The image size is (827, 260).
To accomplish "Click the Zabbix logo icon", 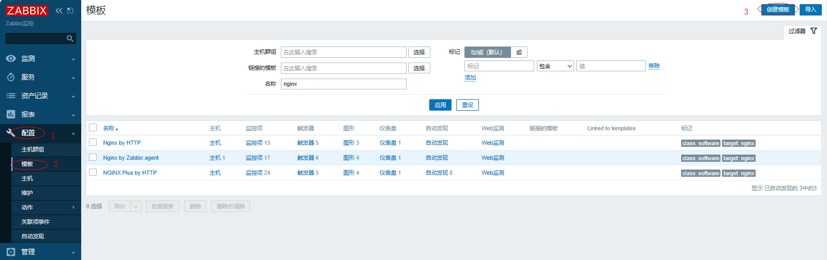I will pos(27,10).
